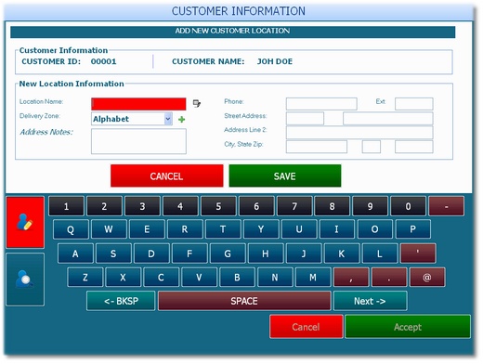
Task: Click the green Accept button
Action: (408, 327)
